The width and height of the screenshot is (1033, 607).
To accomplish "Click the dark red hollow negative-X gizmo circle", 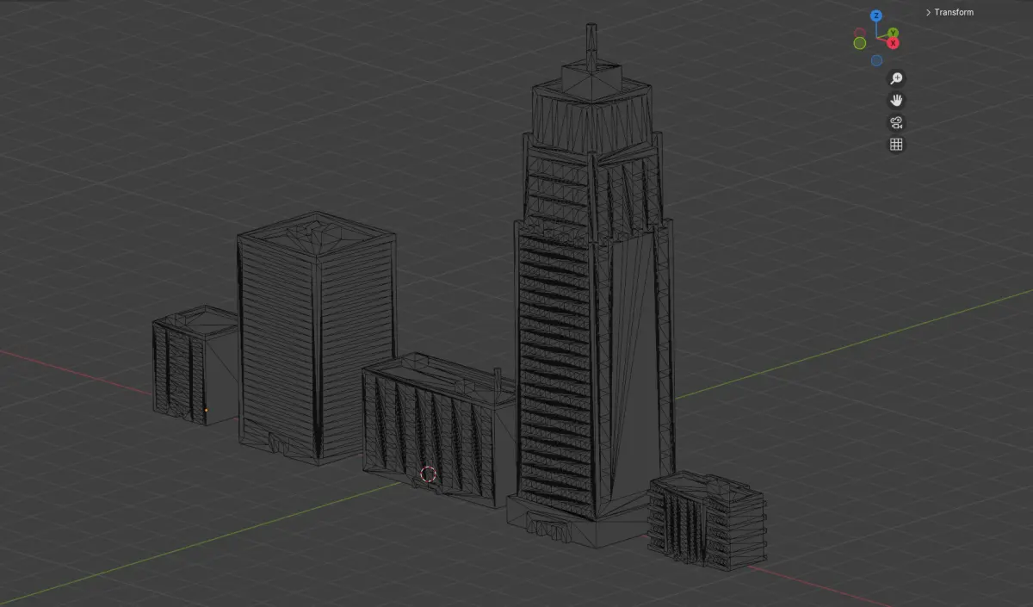I will 859,34.
